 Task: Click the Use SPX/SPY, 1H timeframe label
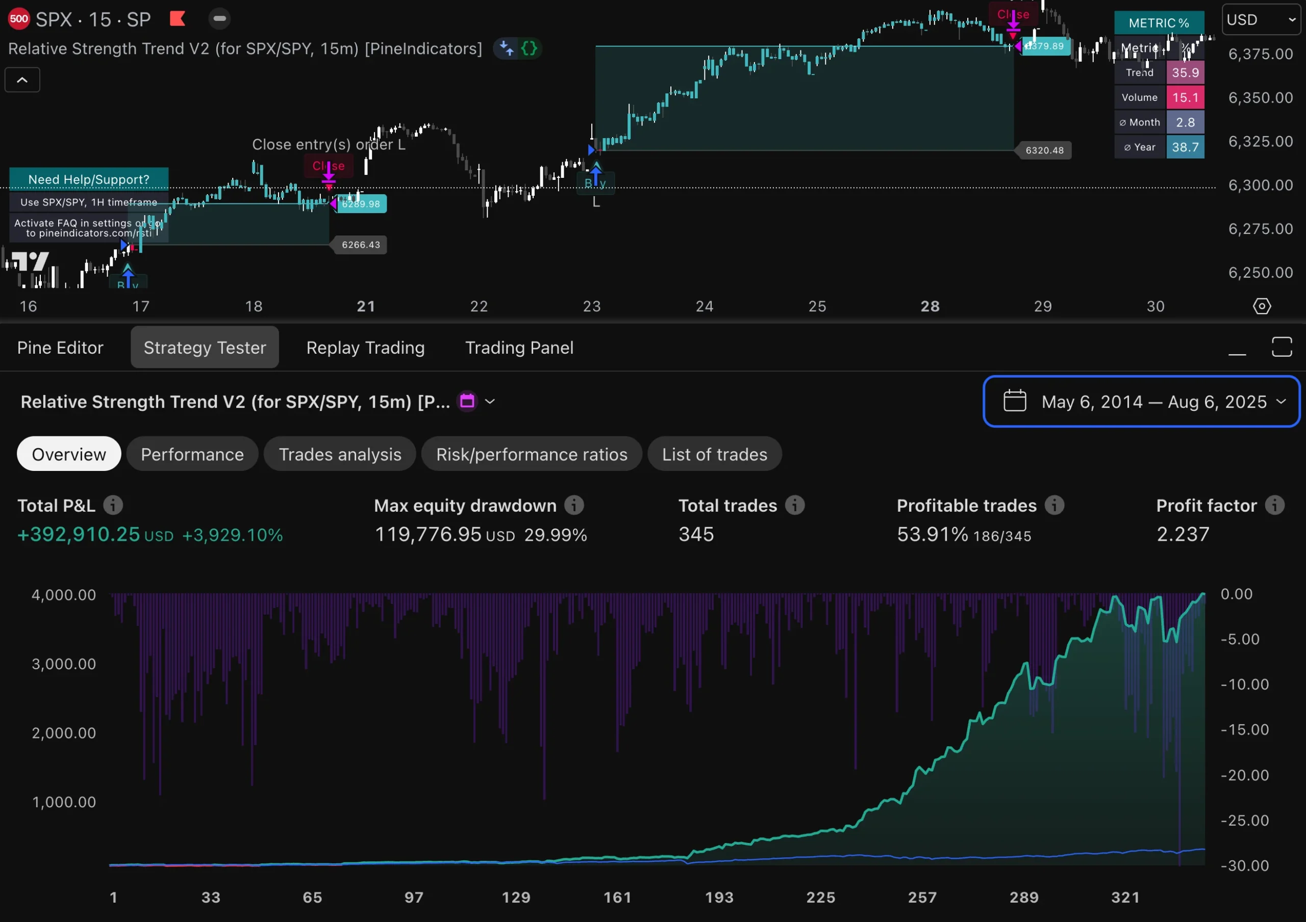[x=89, y=202]
